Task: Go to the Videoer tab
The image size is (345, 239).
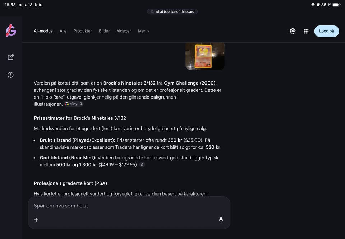Action: coord(124,31)
